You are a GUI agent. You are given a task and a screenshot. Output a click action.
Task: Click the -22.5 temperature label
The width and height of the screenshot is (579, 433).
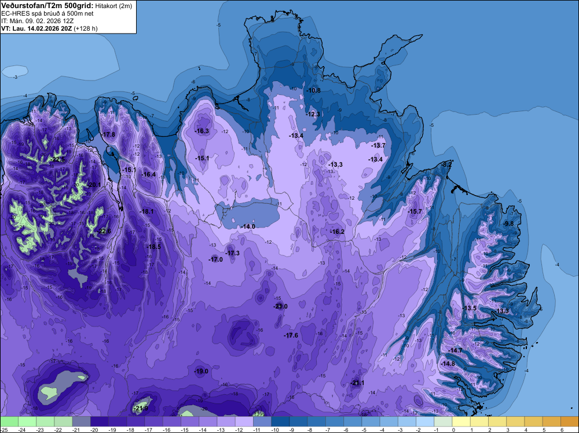(58, 159)
